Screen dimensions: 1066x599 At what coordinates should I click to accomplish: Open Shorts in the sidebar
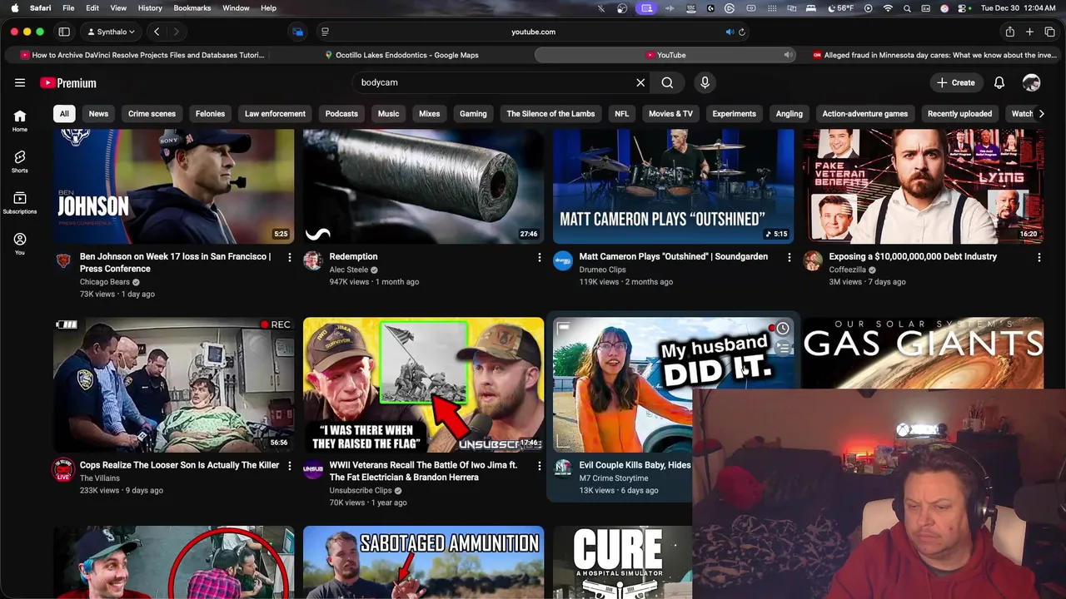pos(20,161)
